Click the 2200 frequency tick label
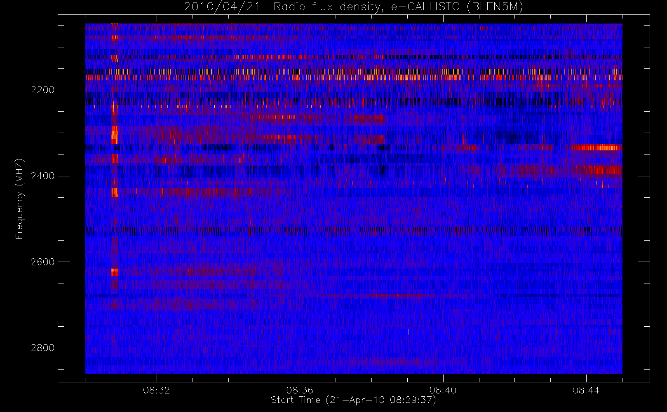 click(x=42, y=90)
